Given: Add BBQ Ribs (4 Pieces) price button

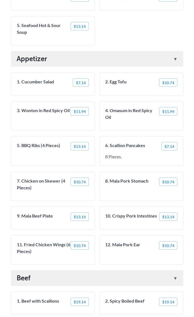Looking at the screenshot, I should 80,146.
